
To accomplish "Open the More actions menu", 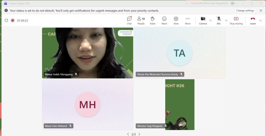I will (x=188, y=20).
